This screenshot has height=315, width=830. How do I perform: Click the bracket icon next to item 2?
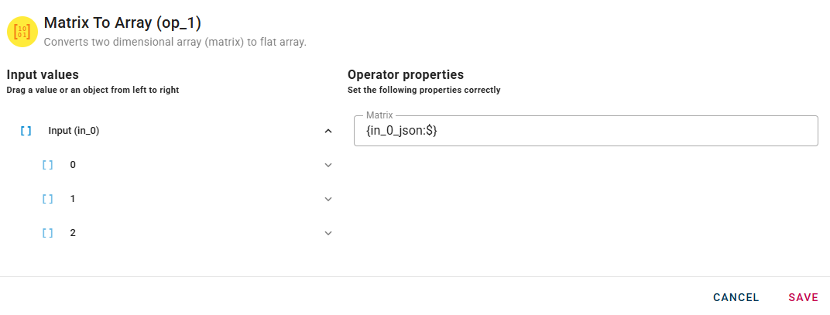coord(47,233)
